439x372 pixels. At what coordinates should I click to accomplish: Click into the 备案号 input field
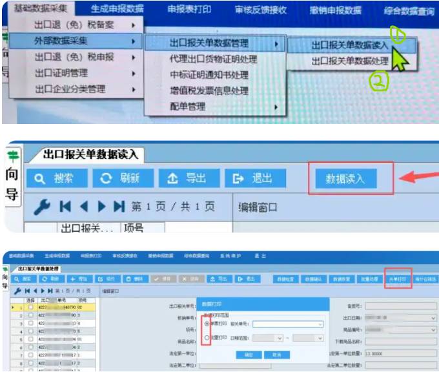401,306
